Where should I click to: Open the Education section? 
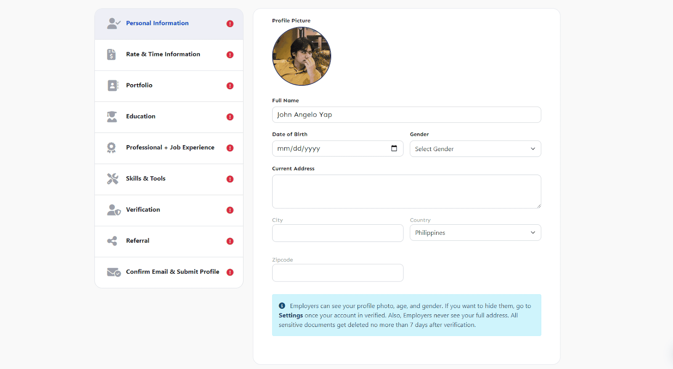coord(169,117)
